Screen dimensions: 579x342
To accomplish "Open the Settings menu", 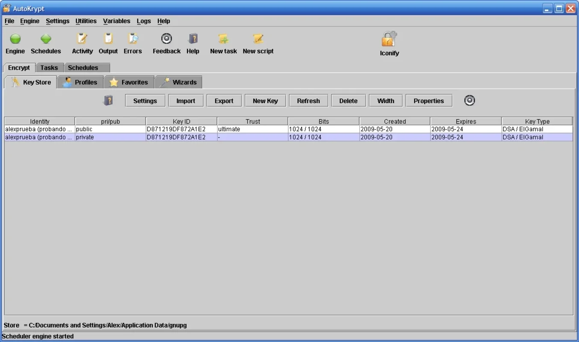I will pos(58,21).
